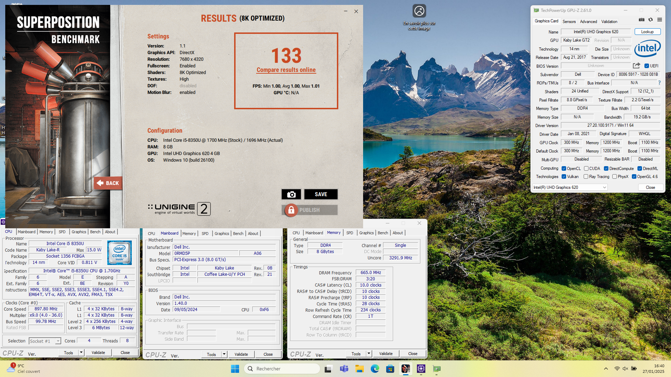Viewport: 671px width, 377px height.
Task: Click the lock icon on the Publish button
Action: (291, 210)
